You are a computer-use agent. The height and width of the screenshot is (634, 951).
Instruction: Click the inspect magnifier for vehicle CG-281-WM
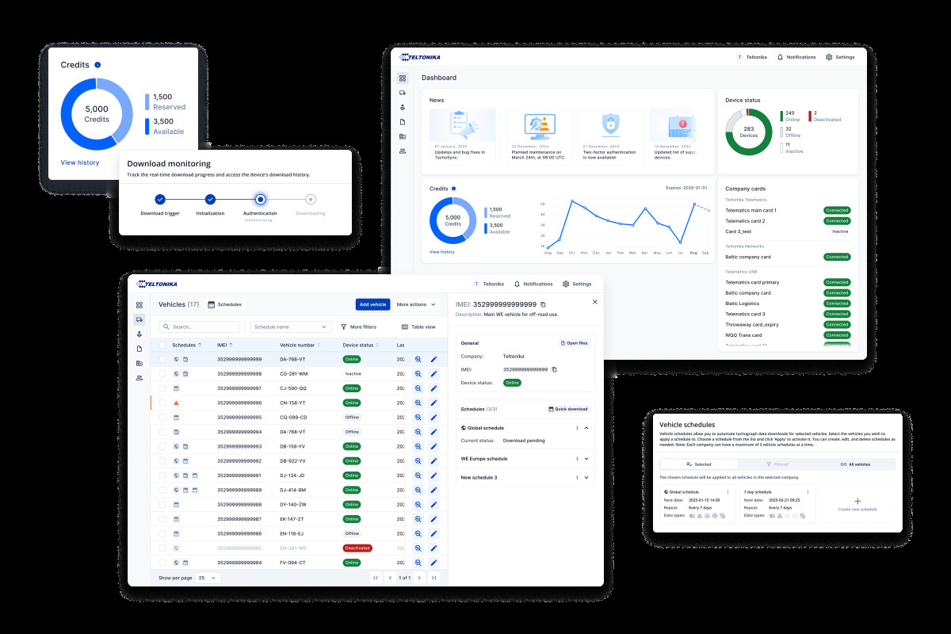418,373
